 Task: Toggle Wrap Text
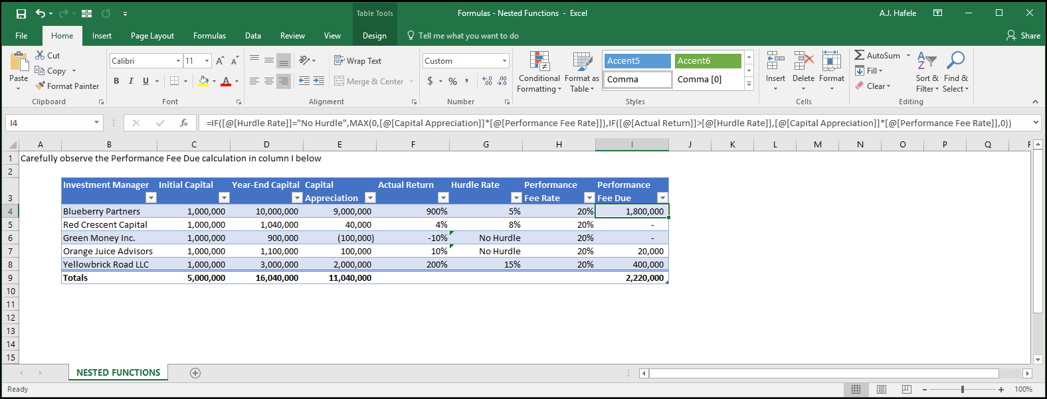click(357, 60)
